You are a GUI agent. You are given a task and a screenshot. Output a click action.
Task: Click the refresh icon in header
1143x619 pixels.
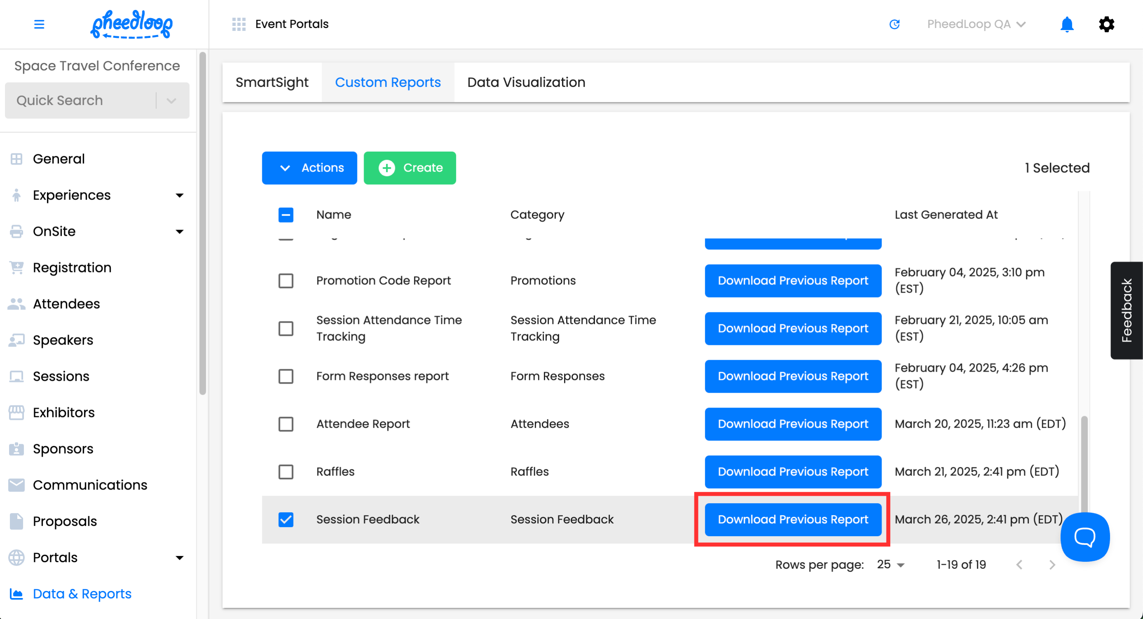pos(894,24)
